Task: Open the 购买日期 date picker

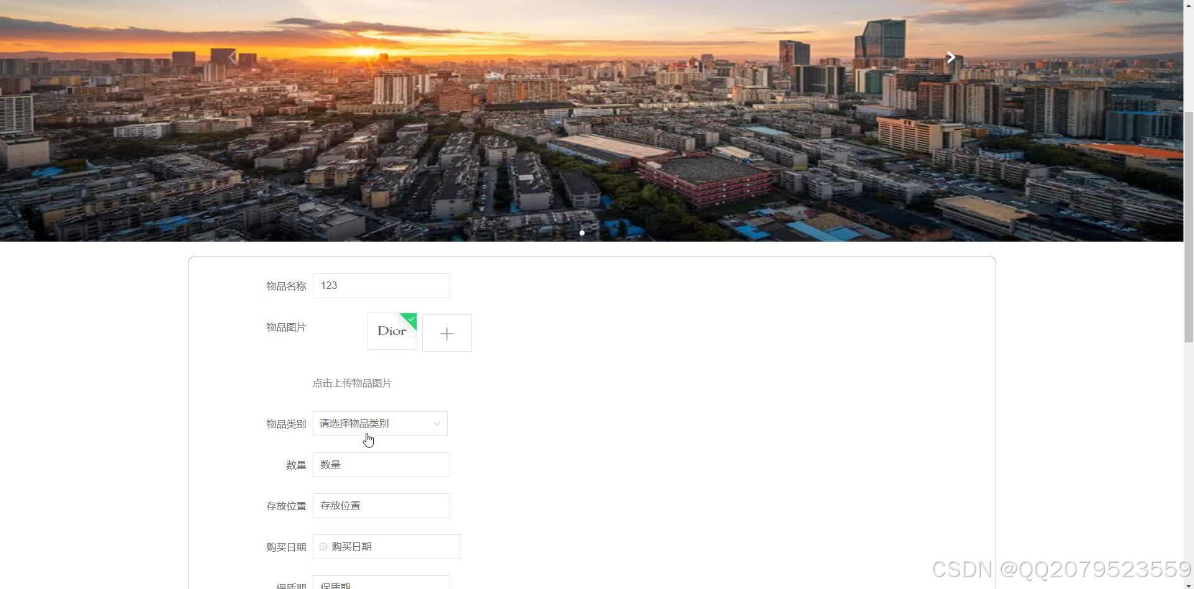Action: tap(386, 547)
